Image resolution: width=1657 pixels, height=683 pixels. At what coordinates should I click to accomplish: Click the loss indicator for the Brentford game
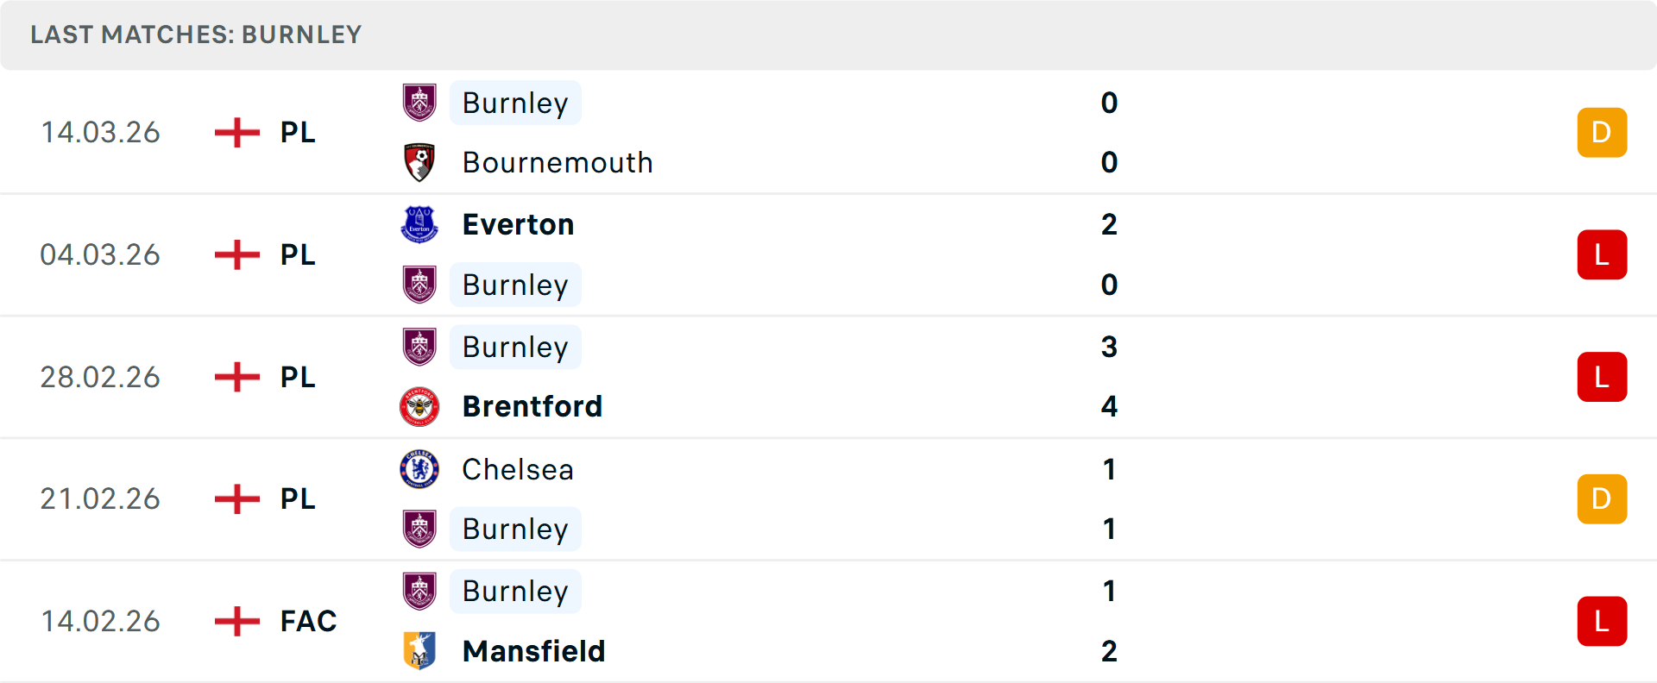coord(1602,377)
